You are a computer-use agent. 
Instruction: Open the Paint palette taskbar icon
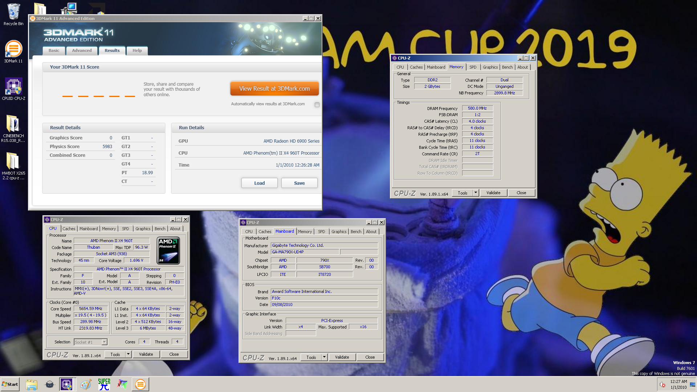click(86, 384)
